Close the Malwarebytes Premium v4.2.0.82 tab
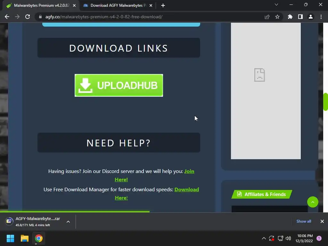328x246 pixels. pyautogui.click(x=74, y=5)
